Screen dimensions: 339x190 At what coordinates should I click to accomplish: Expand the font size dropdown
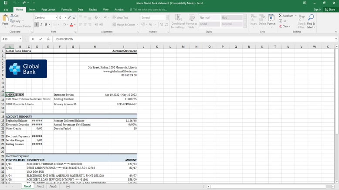coord(65,18)
